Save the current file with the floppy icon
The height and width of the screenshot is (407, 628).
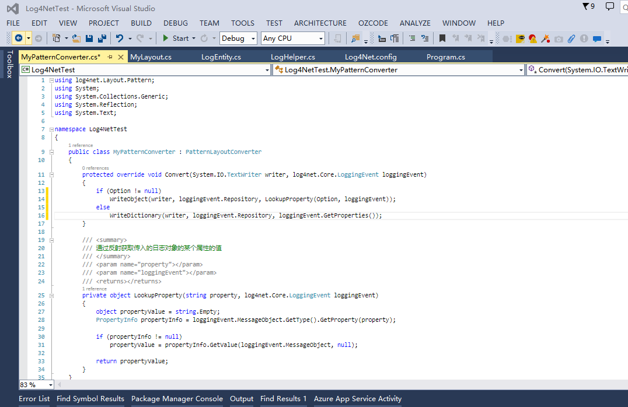pos(89,38)
